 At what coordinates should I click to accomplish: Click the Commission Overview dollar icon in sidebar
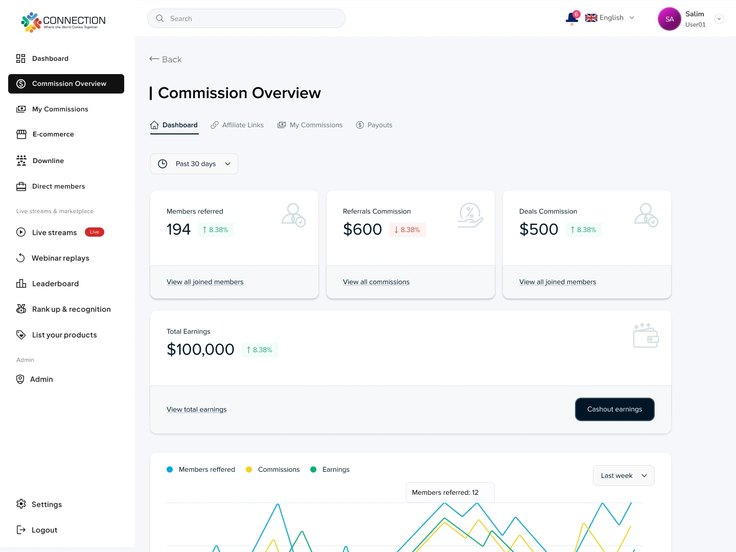[21, 84]
